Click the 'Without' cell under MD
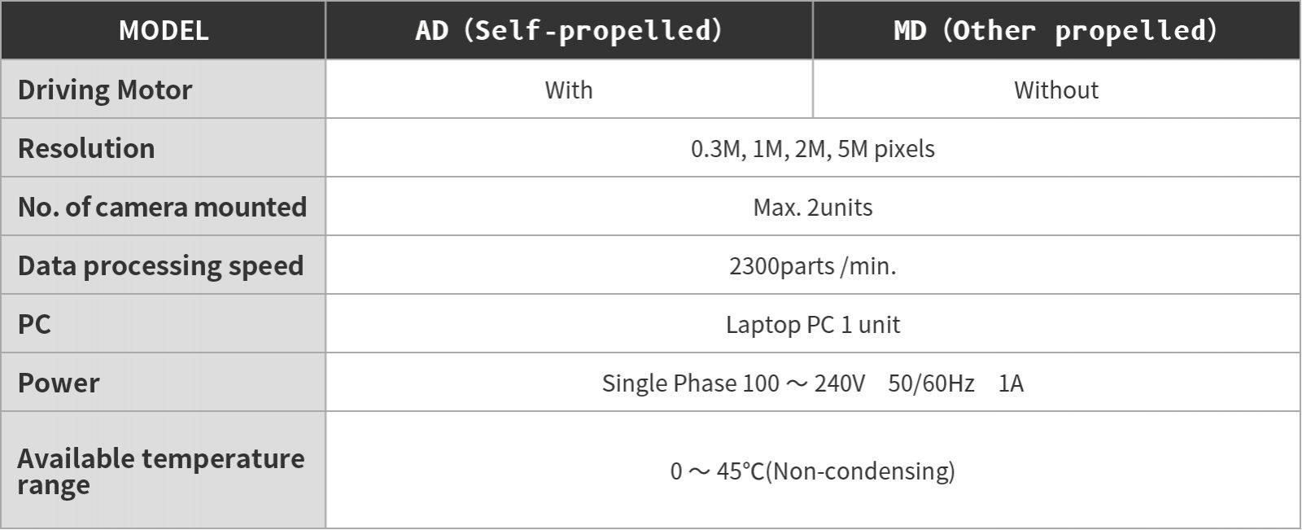1302x530 pixels. 1055,90
